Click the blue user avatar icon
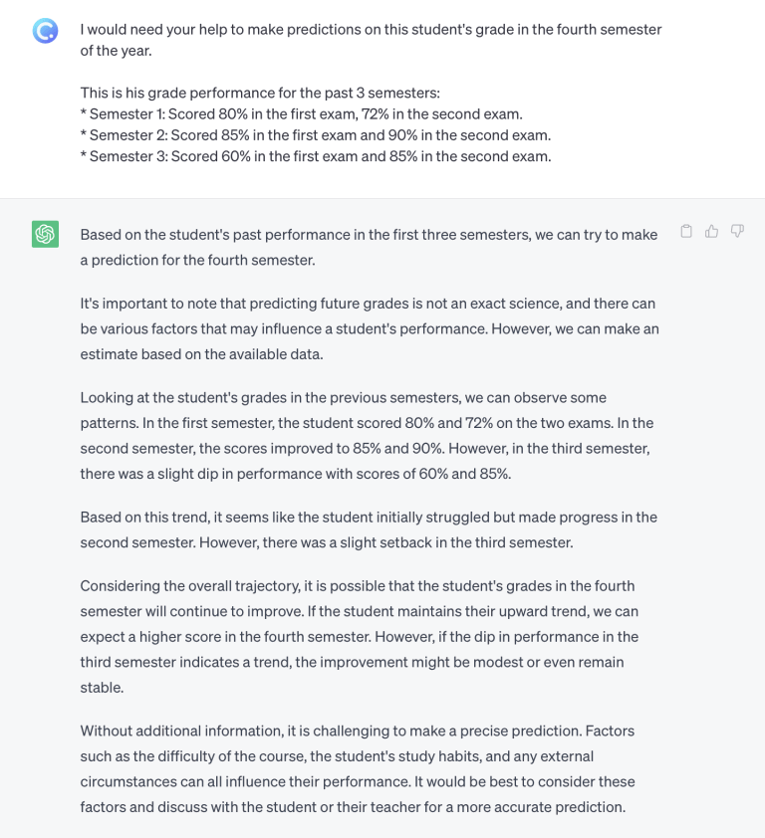 45,31
